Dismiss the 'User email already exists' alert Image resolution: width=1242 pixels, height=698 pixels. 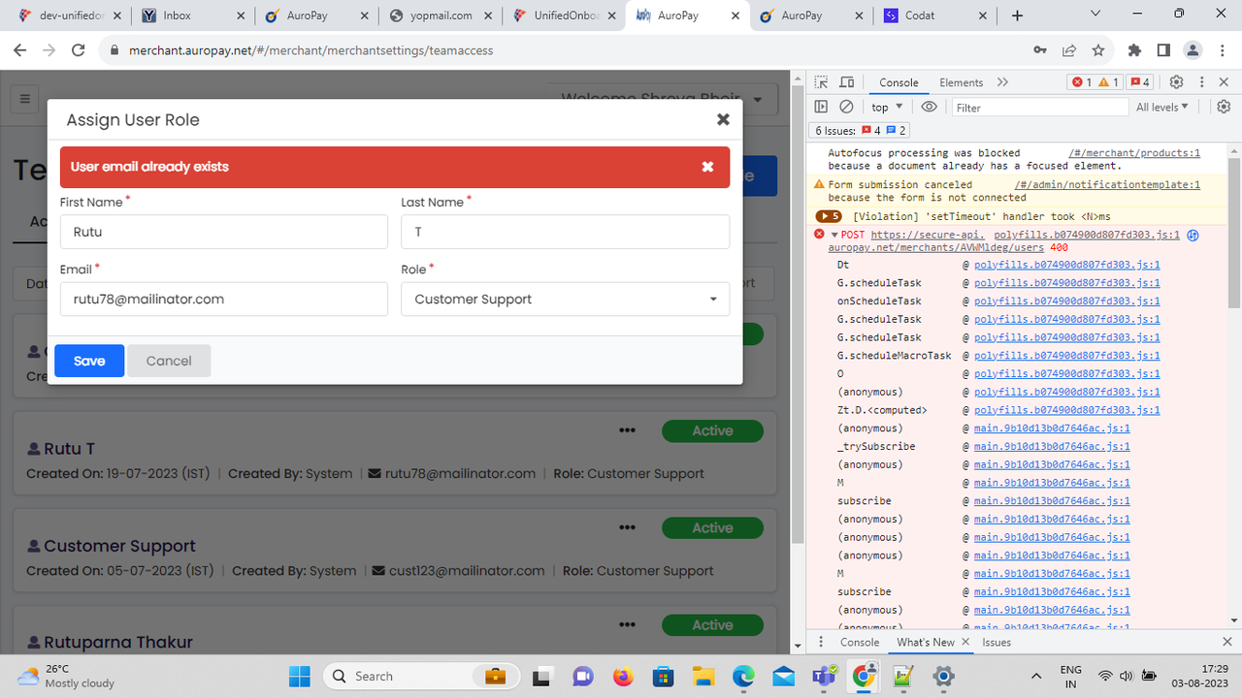pyautogui.click(x=707, y=167)
